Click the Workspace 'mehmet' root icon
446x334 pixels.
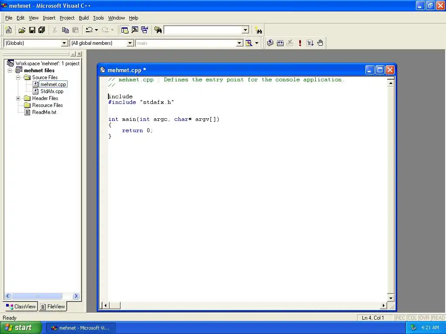[x=10, y=63]
